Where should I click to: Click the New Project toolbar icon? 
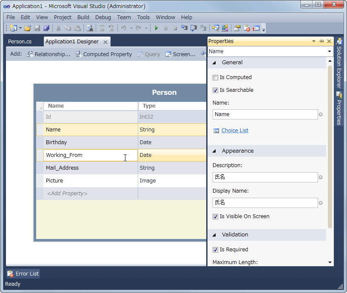click(13, 28)
